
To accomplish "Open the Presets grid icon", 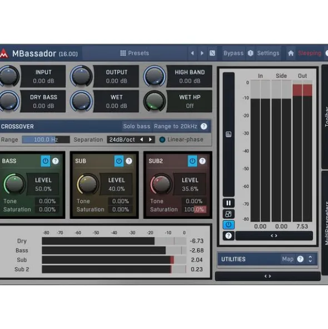I will pyautogui.click(x=123, y=53).
